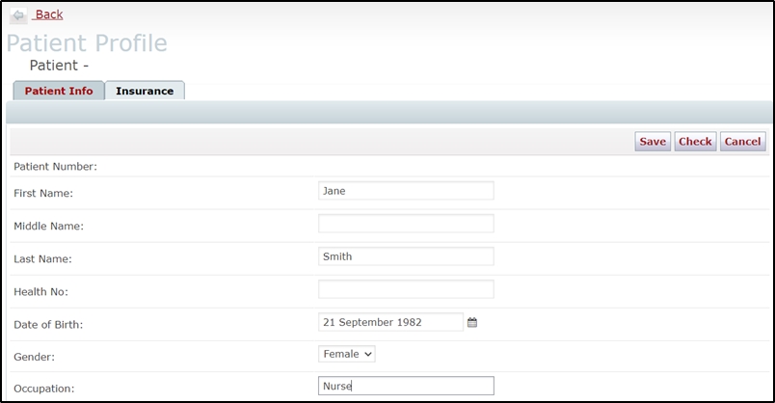The width and height of the screenshot is (775, 403).
Task: Click the Gender label text
Action: [34, 357]
